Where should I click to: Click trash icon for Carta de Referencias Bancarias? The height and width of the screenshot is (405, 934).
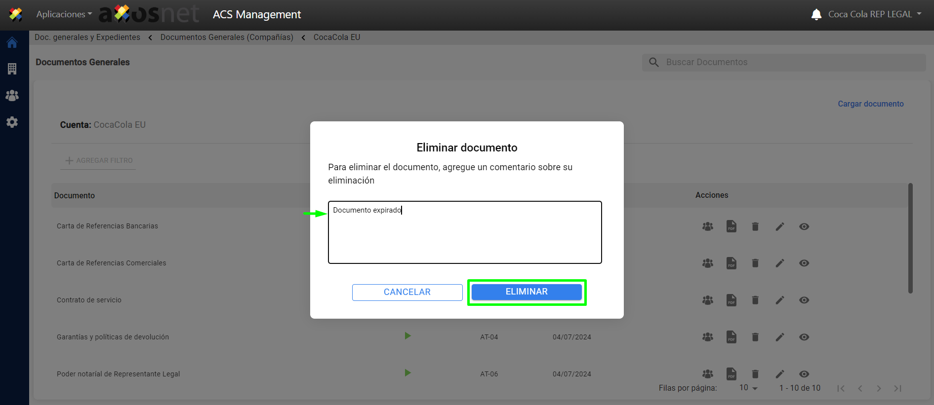pos(755,226)
